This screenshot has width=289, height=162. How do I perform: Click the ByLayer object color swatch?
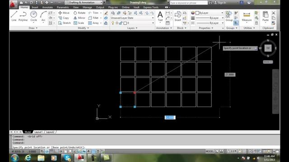197,13
